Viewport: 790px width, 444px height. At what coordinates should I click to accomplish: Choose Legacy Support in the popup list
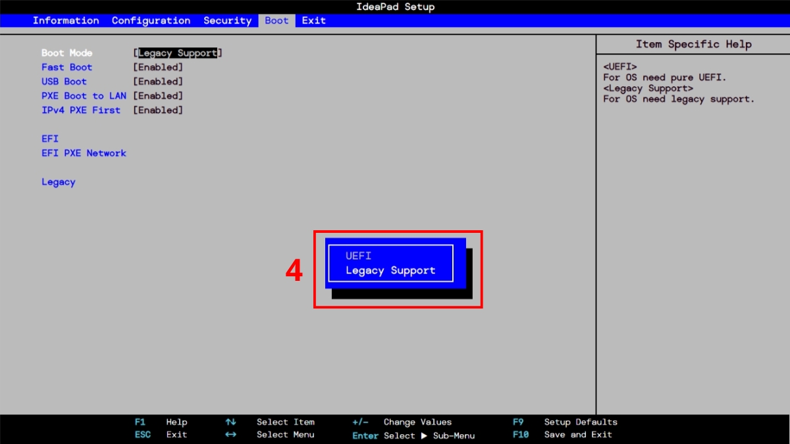pos(390,270)
